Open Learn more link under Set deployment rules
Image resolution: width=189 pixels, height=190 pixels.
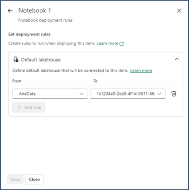[107, 43]
